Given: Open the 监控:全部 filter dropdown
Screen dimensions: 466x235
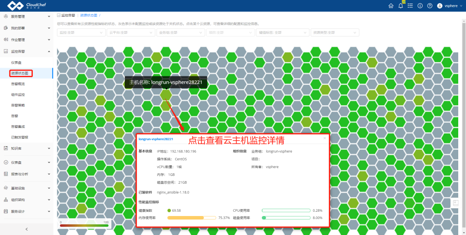Looking at the screenshot, I should [81, 33].
